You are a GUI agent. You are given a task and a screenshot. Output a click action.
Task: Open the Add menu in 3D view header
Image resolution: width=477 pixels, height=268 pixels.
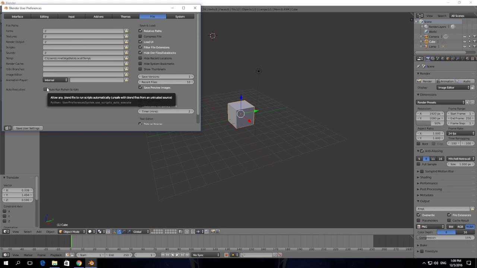[39, 232]
